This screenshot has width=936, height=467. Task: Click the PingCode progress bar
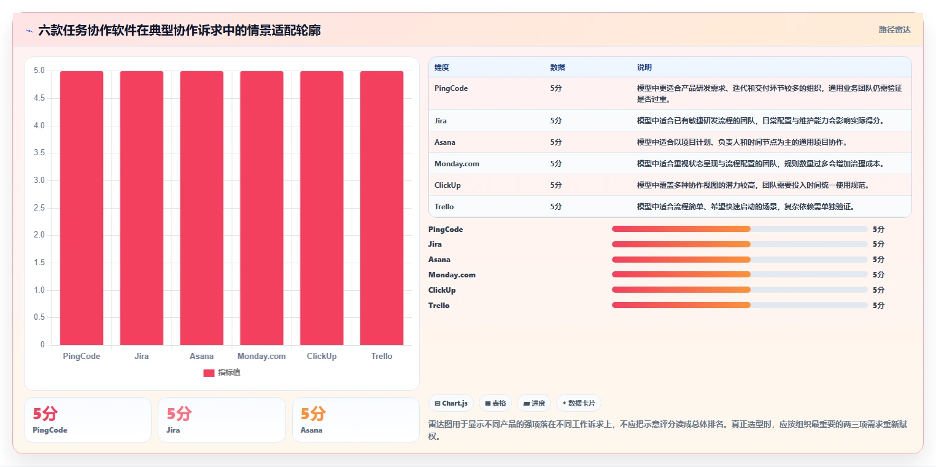point(740,229)
